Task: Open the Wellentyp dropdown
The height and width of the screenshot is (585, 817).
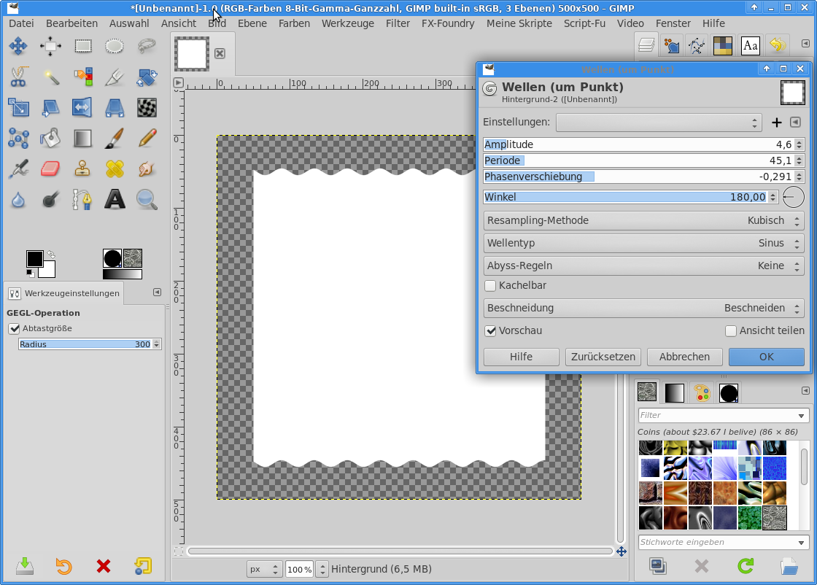Action: click(x=643, y=243)
